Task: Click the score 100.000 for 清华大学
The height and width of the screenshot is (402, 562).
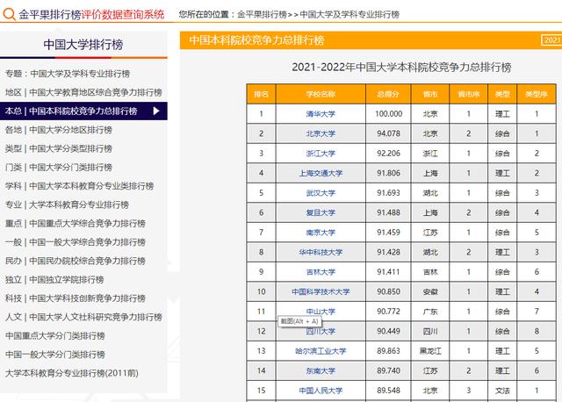Action: [x=388, y=114]
